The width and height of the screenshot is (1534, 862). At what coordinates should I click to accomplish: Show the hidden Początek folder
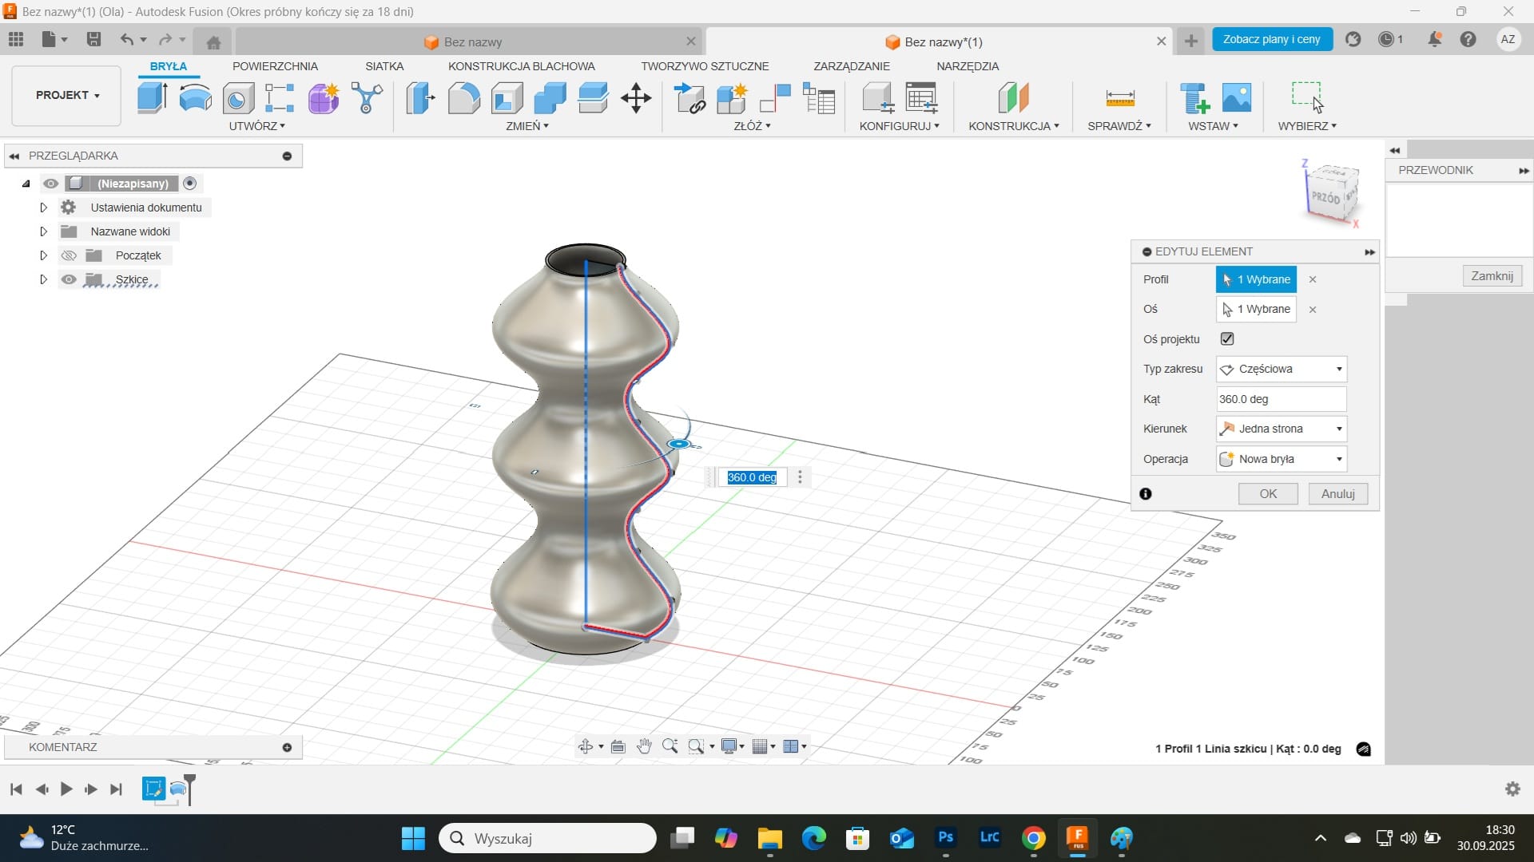click(70, 255)
